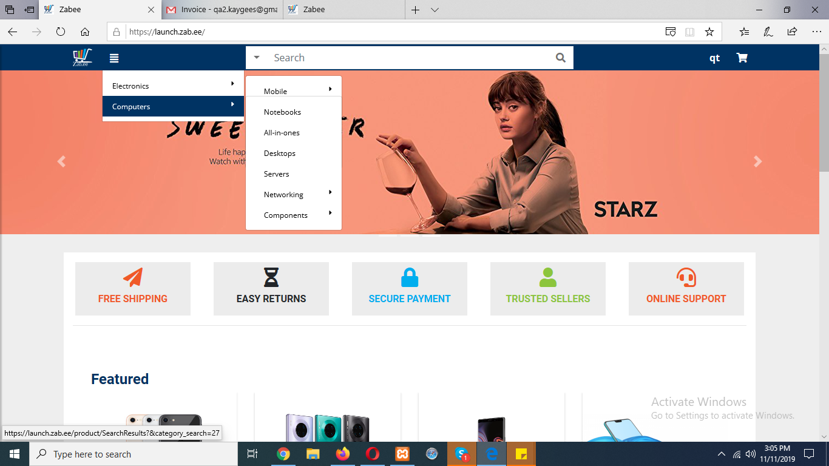Click in the site Search field

point(410,58)
